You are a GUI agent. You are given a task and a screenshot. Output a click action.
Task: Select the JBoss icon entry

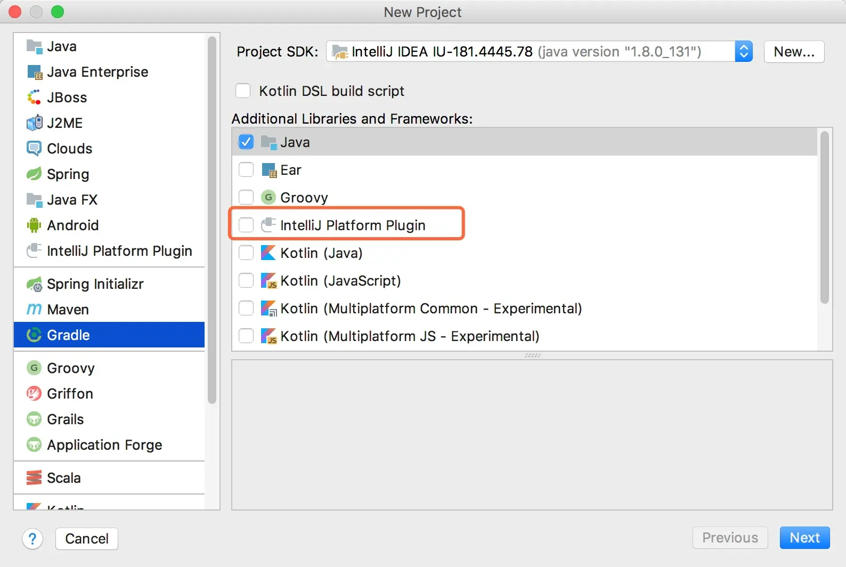tap(34, 97)
